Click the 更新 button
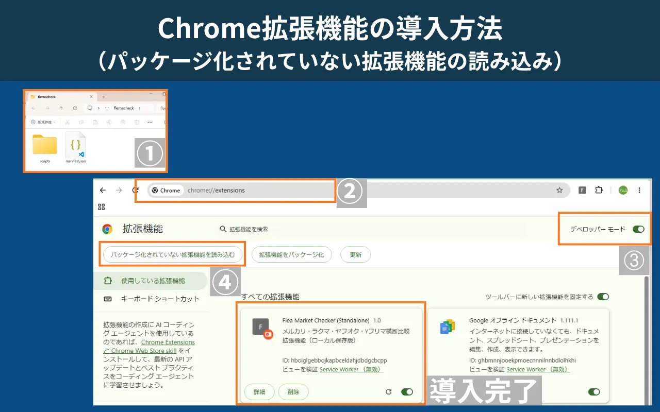Screen dimensions: 660x412 pyautogui.click(x=355, y=254)
